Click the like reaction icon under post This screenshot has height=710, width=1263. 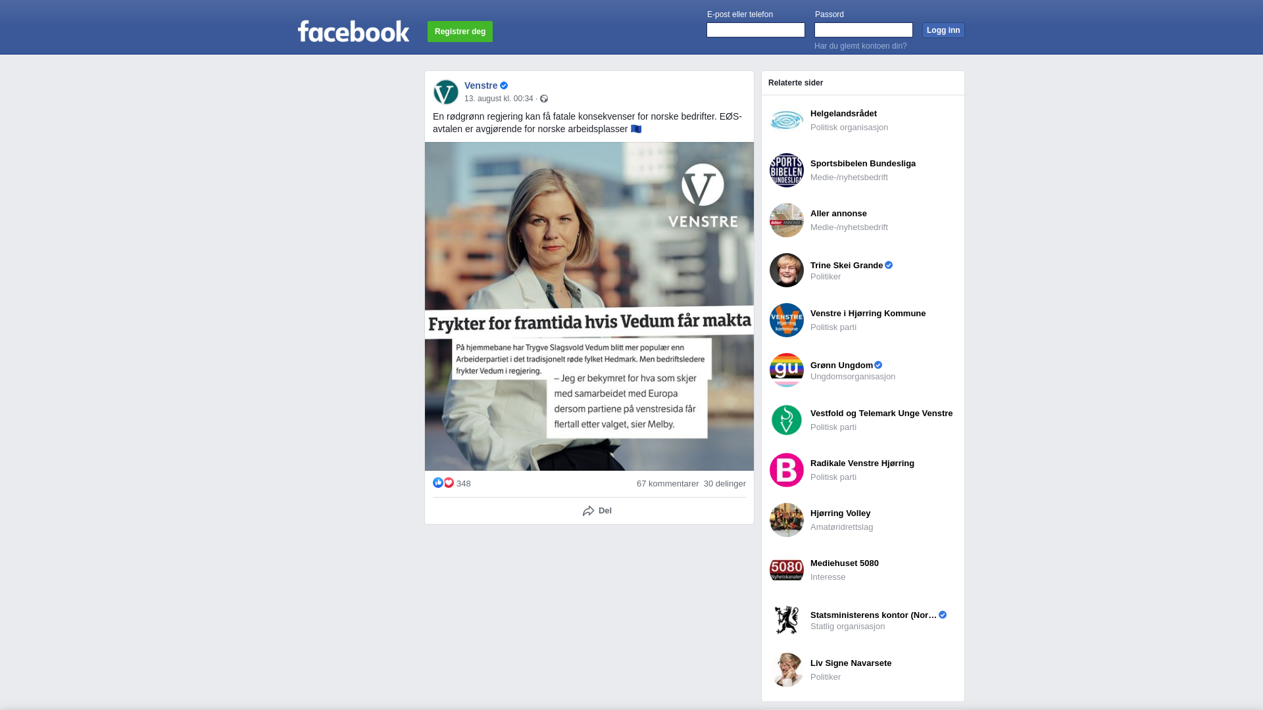click(438, 483)
